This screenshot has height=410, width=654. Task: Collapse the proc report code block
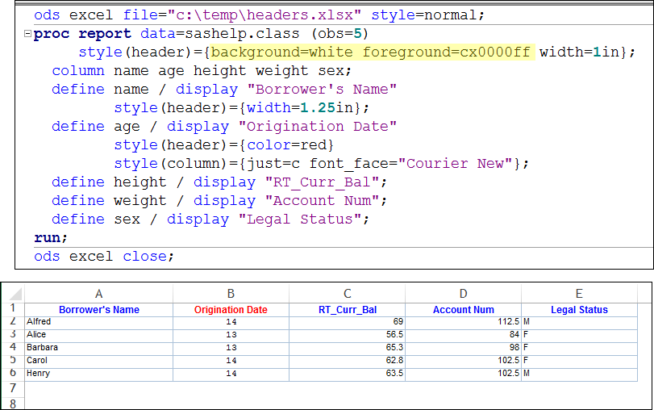coord(29,34)
